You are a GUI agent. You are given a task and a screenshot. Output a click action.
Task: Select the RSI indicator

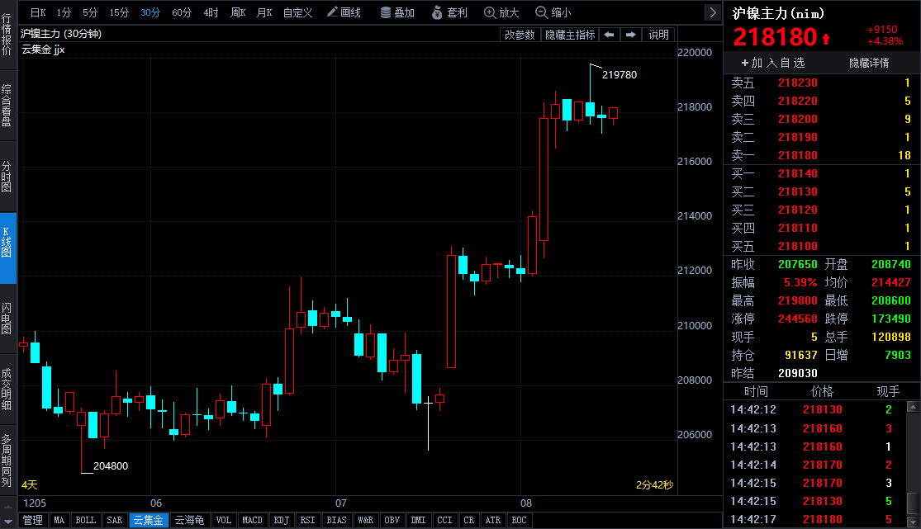tap(308, 520)
